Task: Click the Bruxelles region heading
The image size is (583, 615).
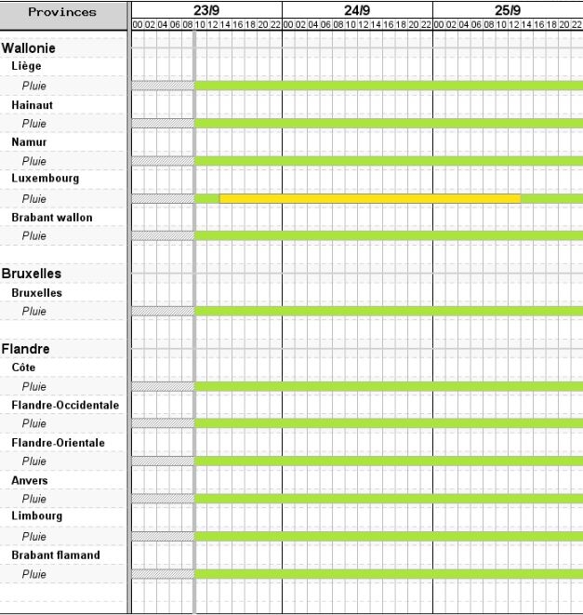Action: click(32, 274)
